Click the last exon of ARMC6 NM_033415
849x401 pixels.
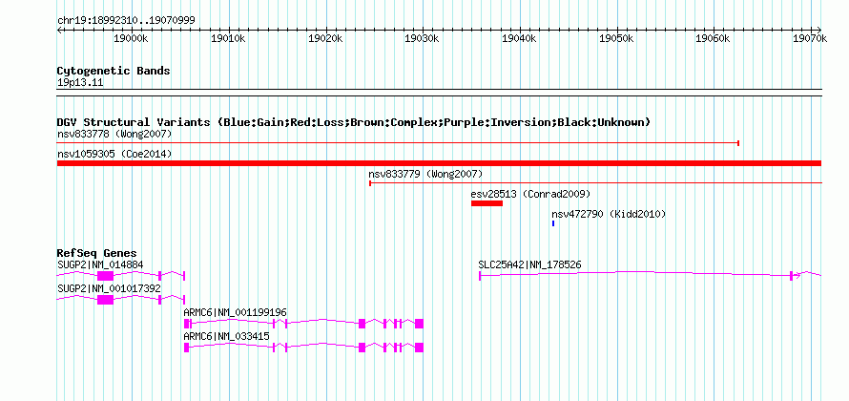coord(419,348)
